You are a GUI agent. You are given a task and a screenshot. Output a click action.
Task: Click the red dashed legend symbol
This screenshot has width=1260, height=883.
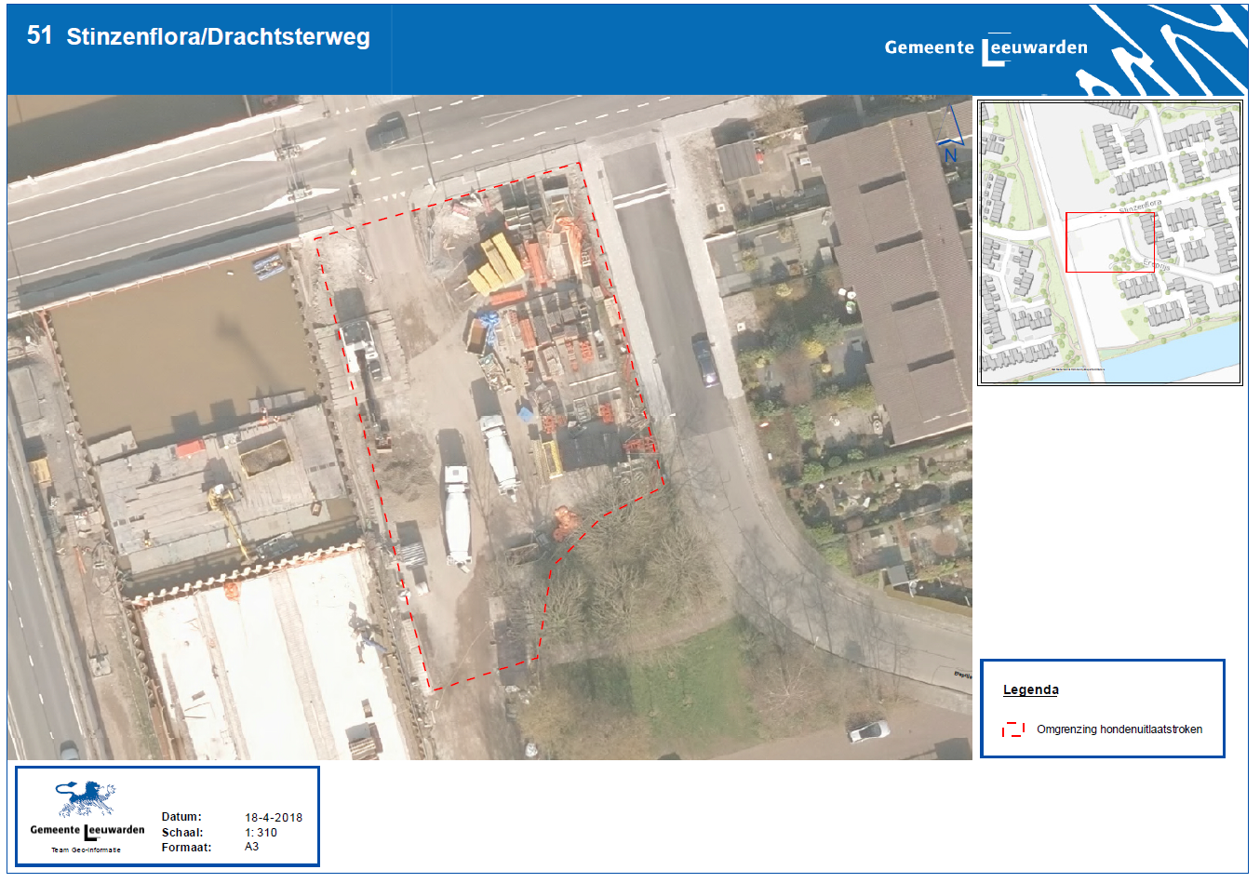1012,729
